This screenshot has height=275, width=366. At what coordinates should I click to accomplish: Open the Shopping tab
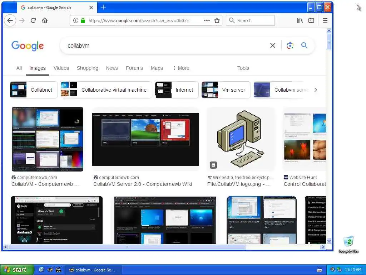(x=88, y=68)
